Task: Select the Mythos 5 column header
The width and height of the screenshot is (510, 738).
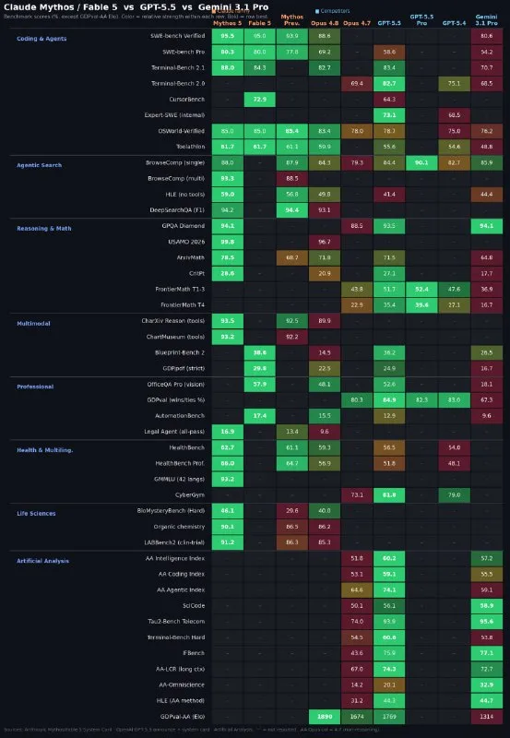Action: [227, 23]
